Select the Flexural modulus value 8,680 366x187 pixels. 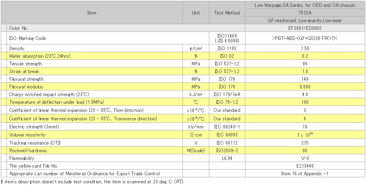click(305, 87)
